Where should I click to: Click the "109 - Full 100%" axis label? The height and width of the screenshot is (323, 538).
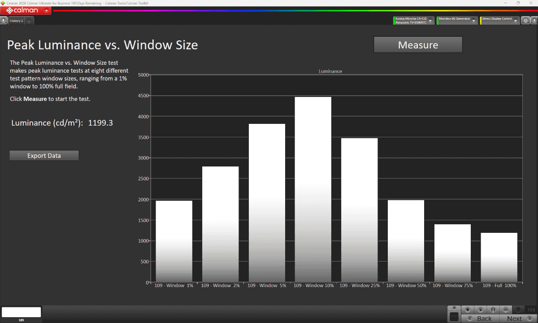[x=499, y=285]
